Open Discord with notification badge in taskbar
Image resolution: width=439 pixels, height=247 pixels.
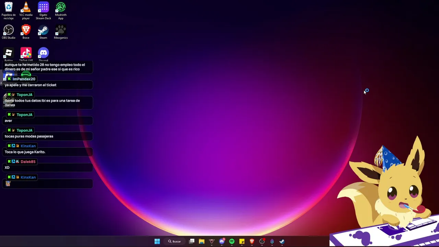tap(222, 242)
